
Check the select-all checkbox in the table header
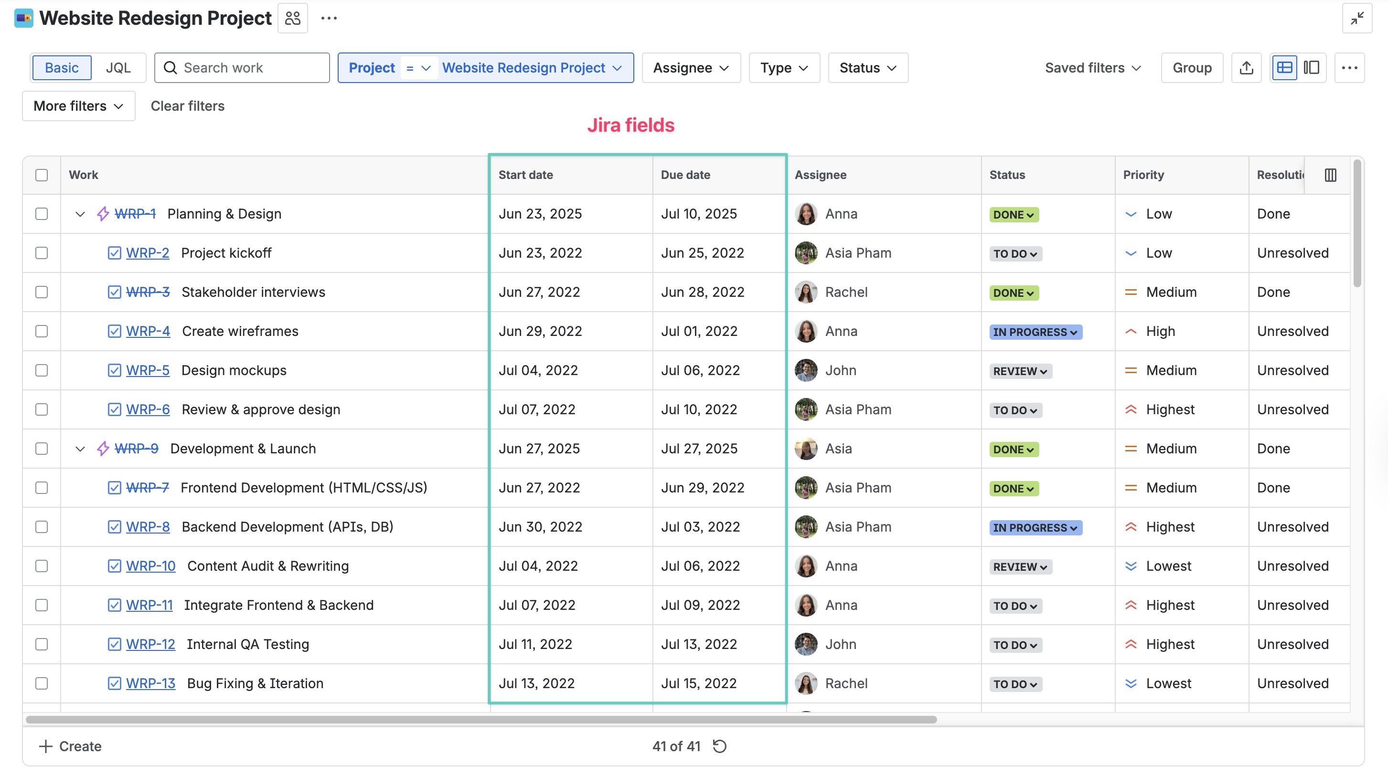tap(42, 174)
